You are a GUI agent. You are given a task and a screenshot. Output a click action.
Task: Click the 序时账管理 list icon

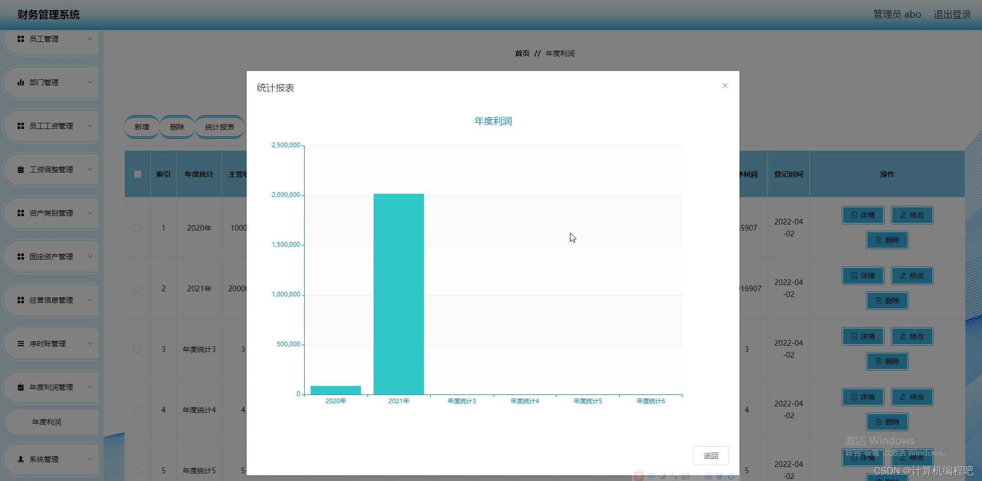pos(21,343)
